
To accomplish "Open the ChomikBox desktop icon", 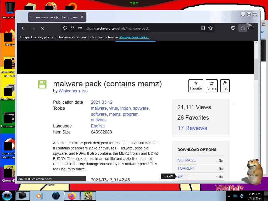I will pyautogui.click(x=8, y=174).
